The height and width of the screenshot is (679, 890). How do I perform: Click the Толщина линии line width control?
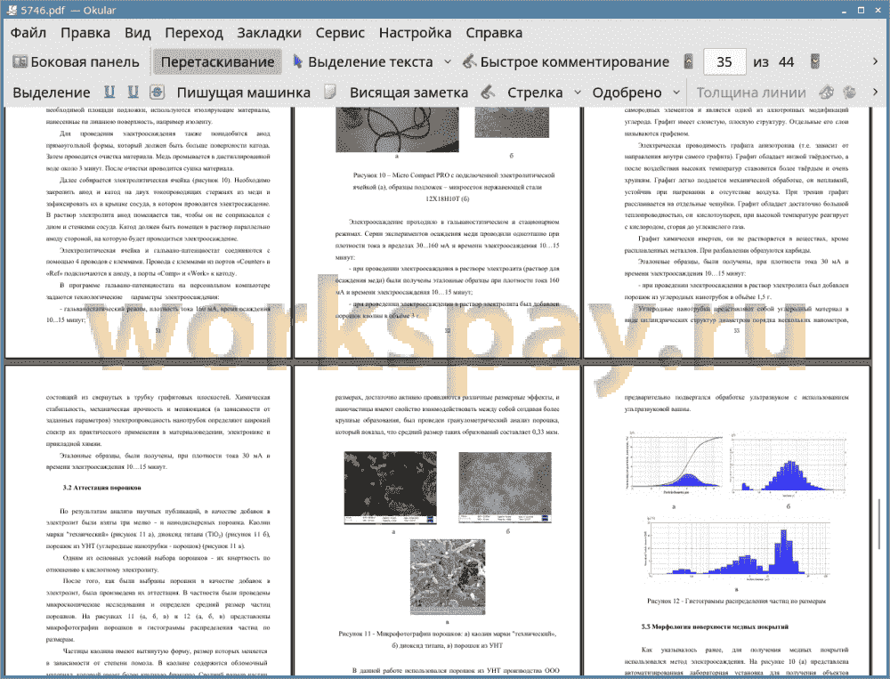[751, 93]
